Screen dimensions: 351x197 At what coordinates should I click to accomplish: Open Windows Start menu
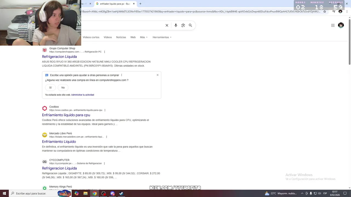click(4, 193)
